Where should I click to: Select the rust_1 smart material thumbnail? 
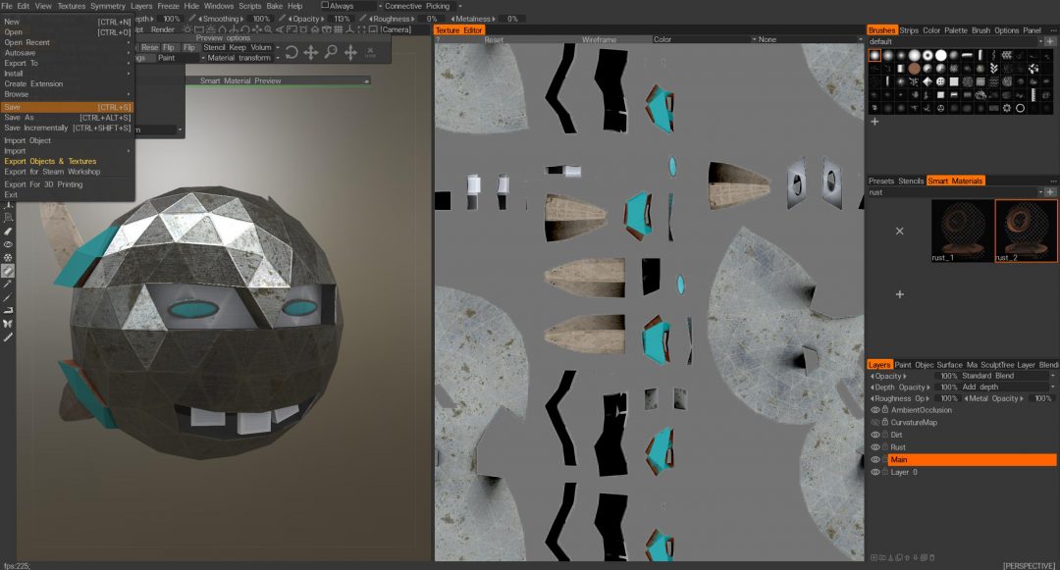click(963, 231)
